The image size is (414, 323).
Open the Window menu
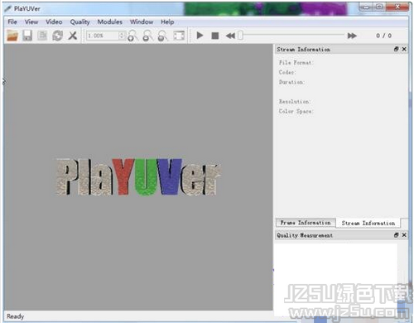point(142,22)
